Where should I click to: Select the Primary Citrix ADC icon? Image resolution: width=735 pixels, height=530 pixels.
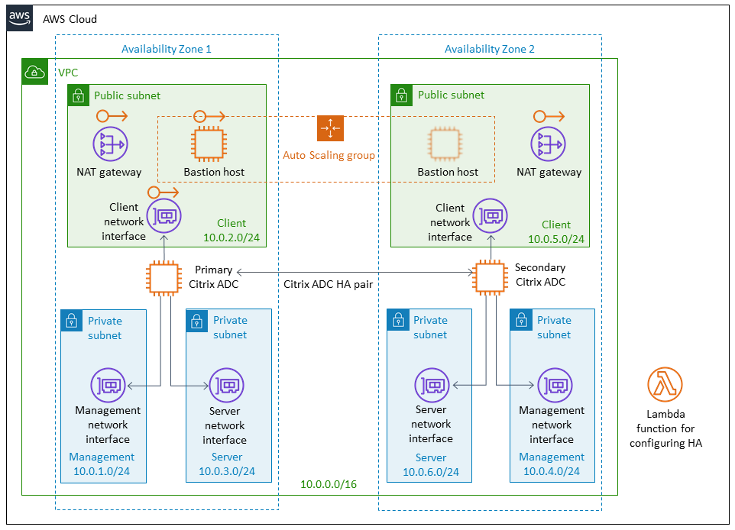pos(163,277)
